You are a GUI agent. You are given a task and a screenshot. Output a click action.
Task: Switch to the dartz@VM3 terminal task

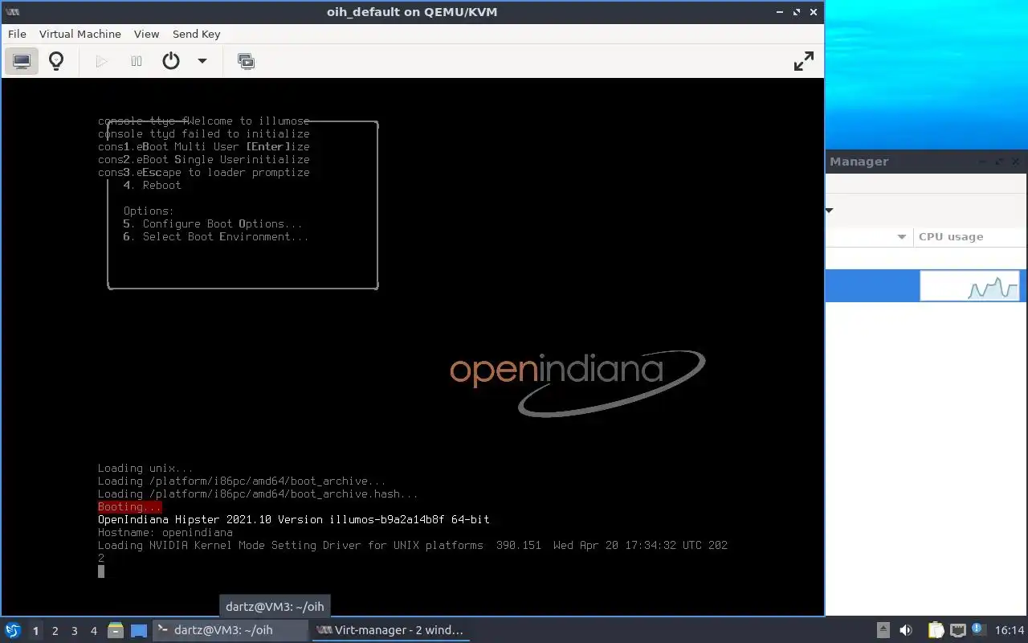[230, 630]
